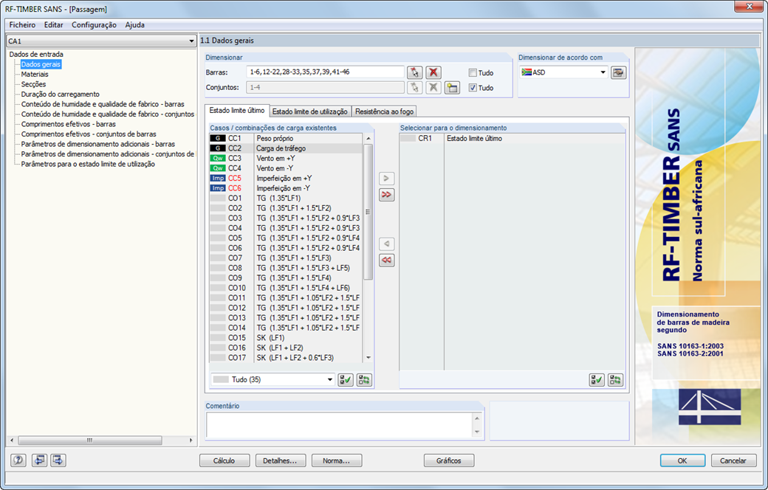Click in the Comentário text box
The image size is (768, 490).
pyautogui.click(x=340, y=425)
